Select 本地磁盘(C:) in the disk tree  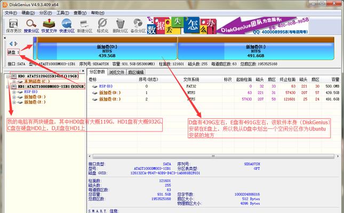click(37, 81)
